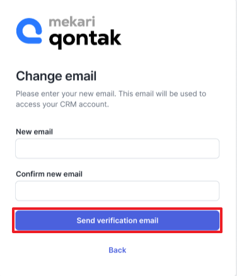Place cursor in the second email text box
This screenshot has width=237, height=276.
tap(117, 191)
